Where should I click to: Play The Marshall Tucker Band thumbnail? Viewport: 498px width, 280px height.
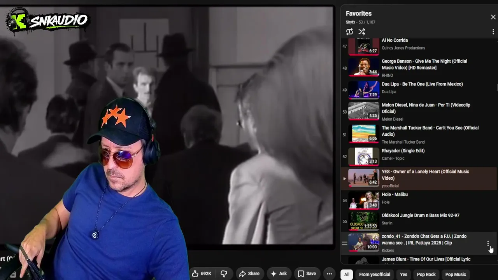click(x=363, y=134)
